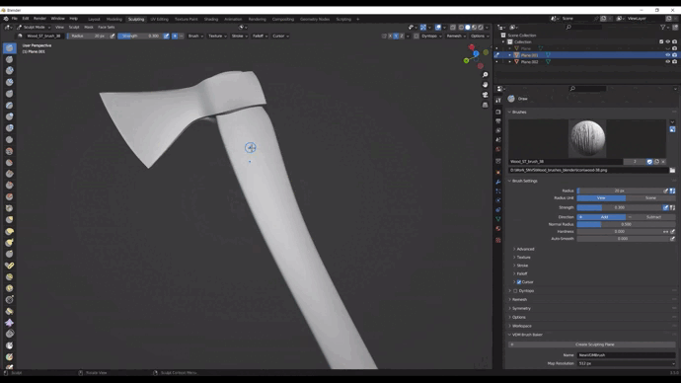681x383 pixels.
Task: Select the Draw sculpt brush tool
Action: [9, 47]
